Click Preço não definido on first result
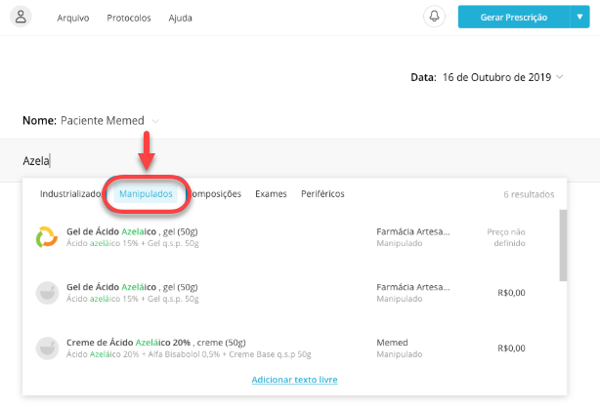 point(506,237)
